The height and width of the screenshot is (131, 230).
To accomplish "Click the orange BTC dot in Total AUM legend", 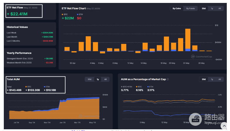I will 26,87.
